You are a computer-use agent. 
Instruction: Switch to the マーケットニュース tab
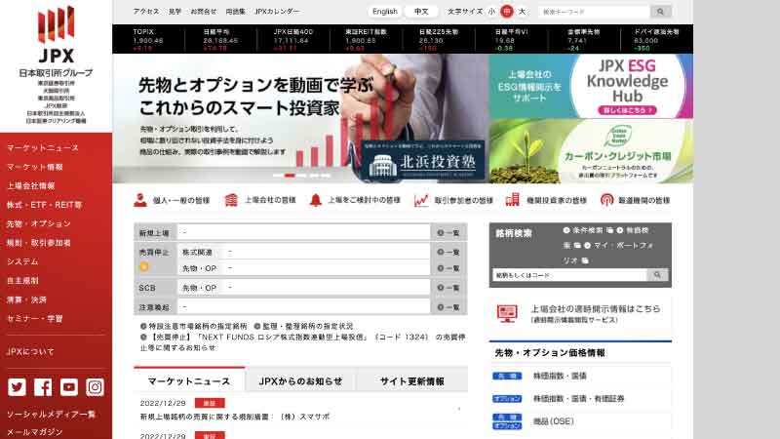(189, 381)
